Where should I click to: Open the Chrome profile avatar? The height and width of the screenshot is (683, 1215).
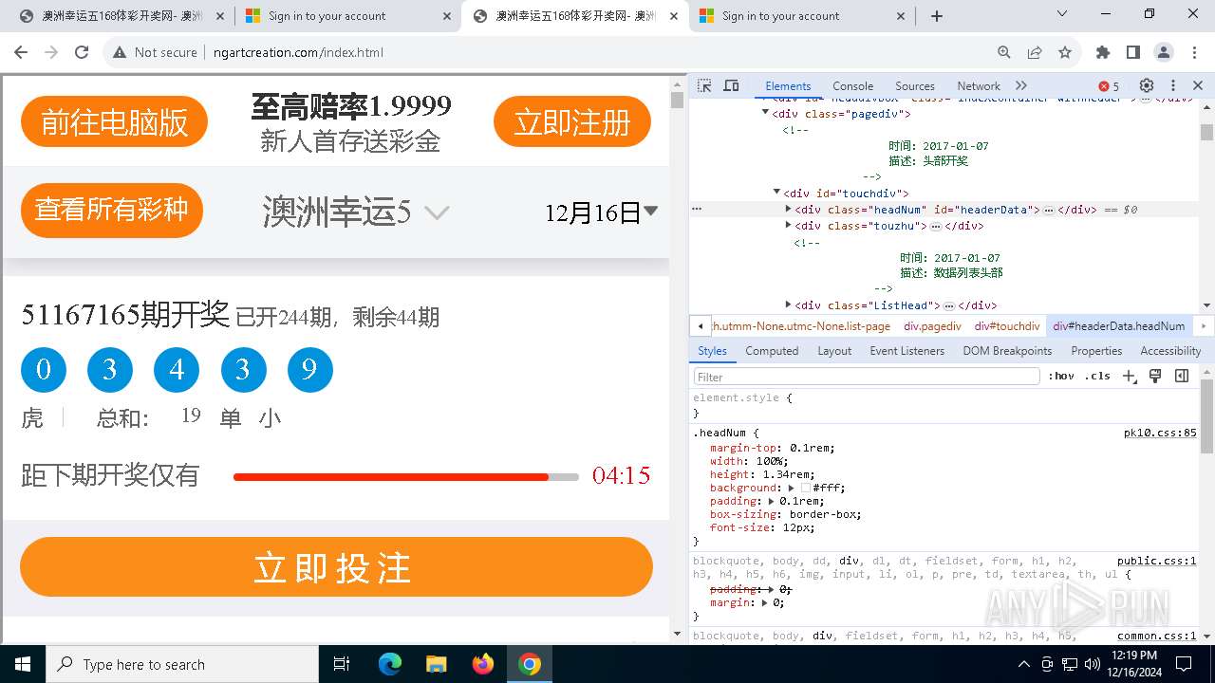coord(1164,52)
